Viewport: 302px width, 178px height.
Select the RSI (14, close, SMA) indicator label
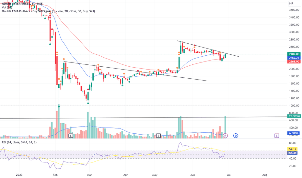(19, 142)
